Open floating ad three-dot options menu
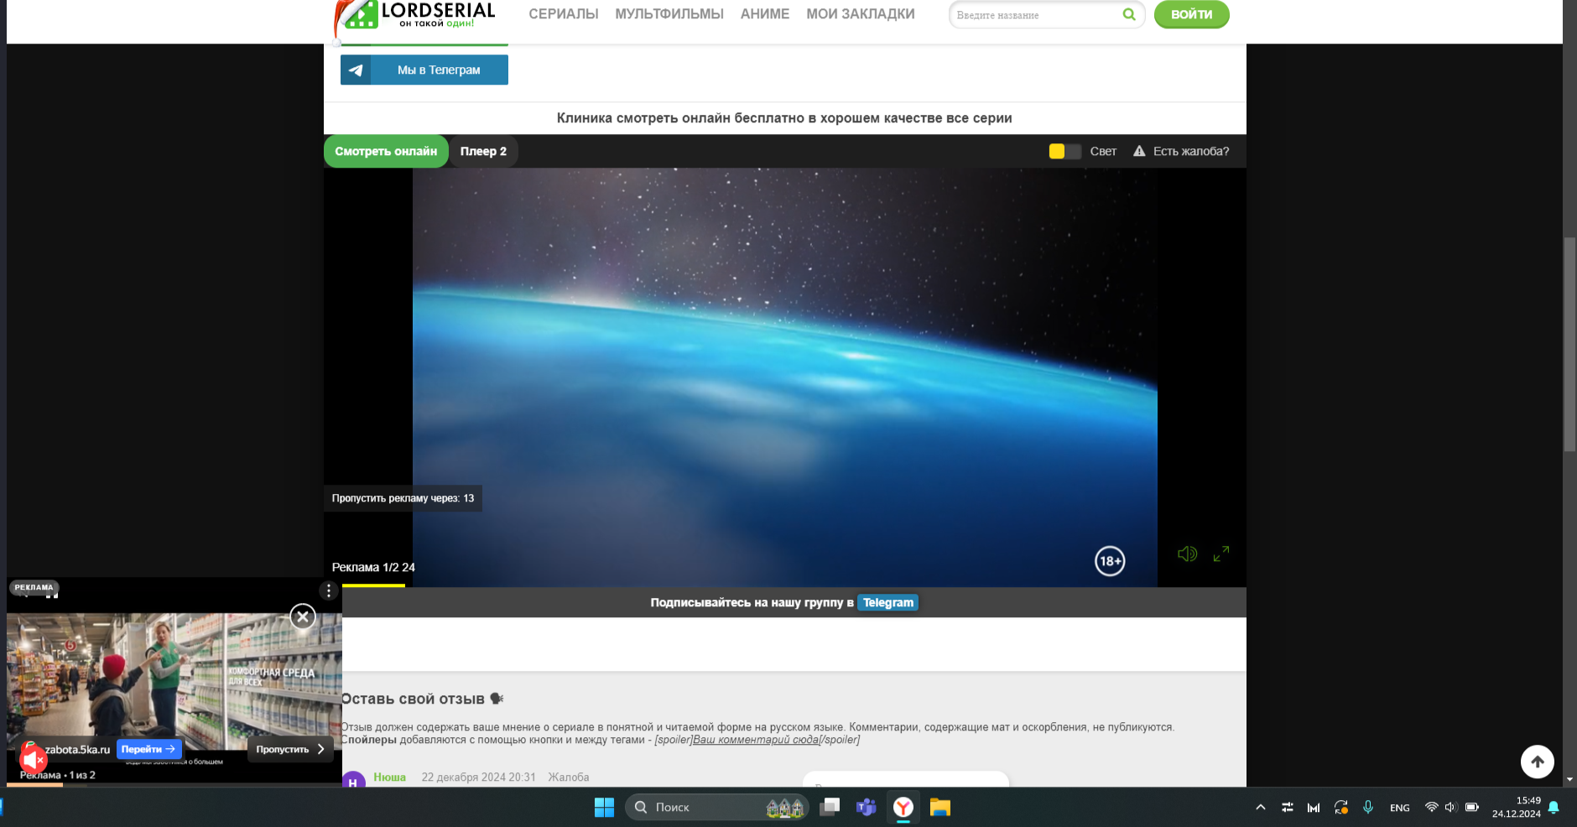1577x827 pixels. click(x=329, y=590)
